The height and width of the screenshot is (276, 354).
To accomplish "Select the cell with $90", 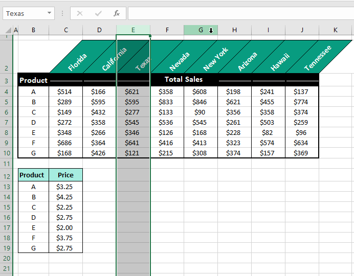I will coord(201,112).
